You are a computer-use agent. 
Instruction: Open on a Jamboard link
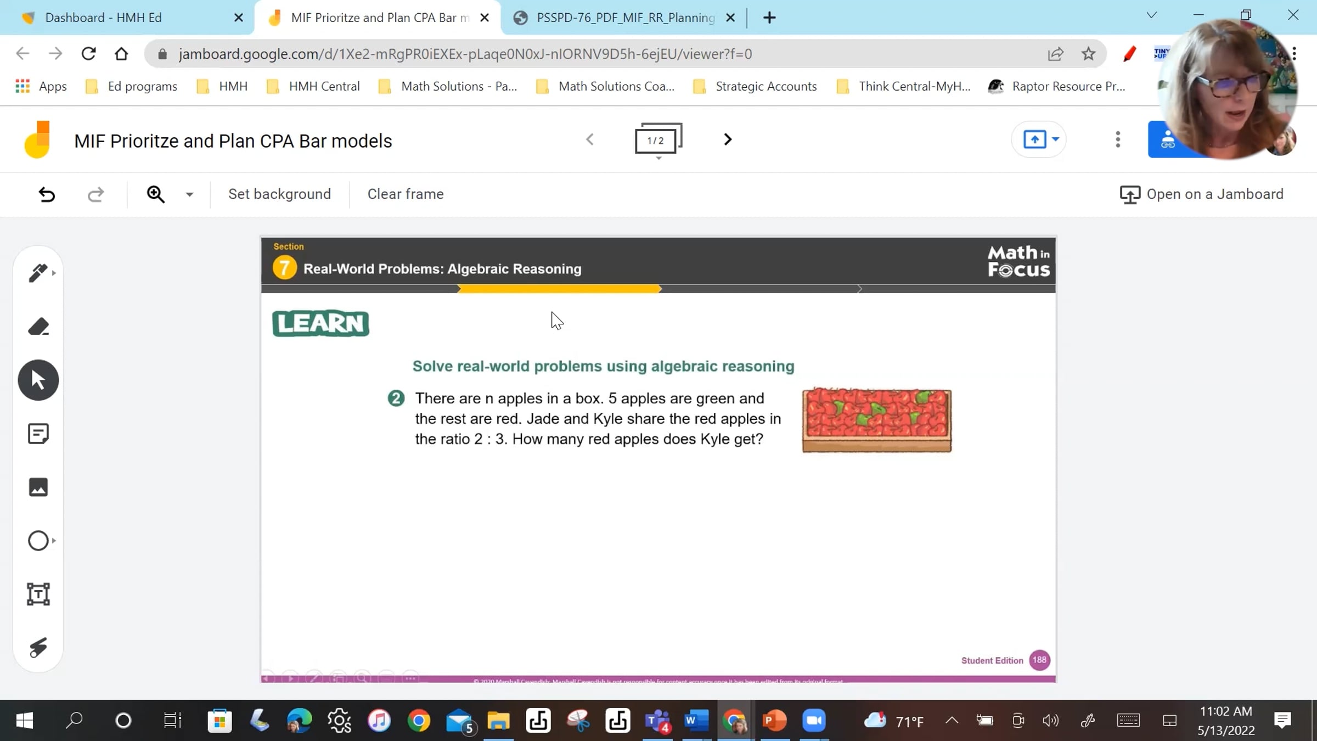point(1201,194)
